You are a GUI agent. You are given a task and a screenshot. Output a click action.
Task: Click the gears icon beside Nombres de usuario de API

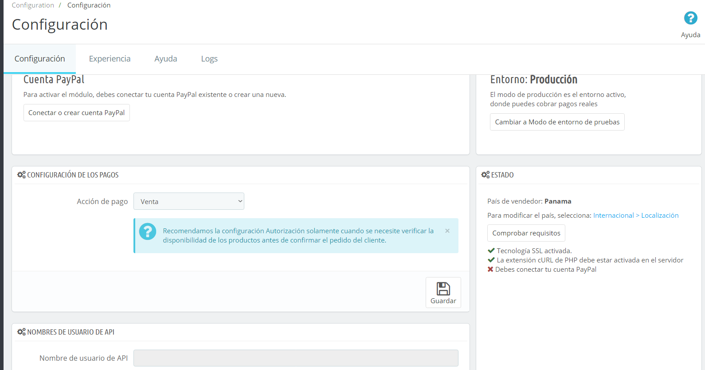(x=21, y=332)
